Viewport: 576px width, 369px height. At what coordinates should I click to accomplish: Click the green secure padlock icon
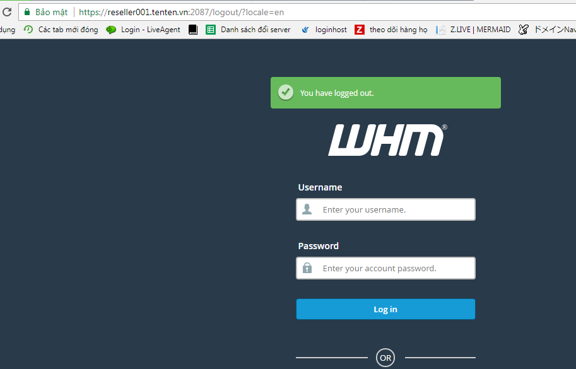point(27,12)
